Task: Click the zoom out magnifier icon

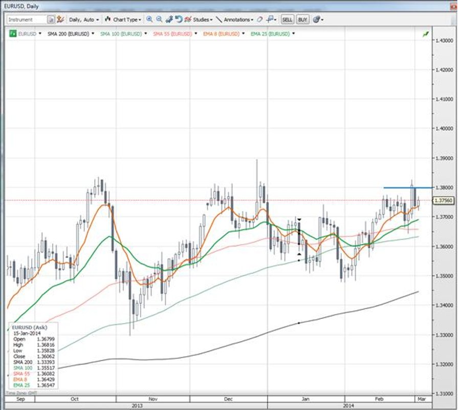Action: pos(159,19)
